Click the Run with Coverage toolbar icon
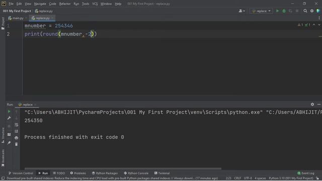Image resolution: width=322 pixels, height=181 pixels. [291, 11]
